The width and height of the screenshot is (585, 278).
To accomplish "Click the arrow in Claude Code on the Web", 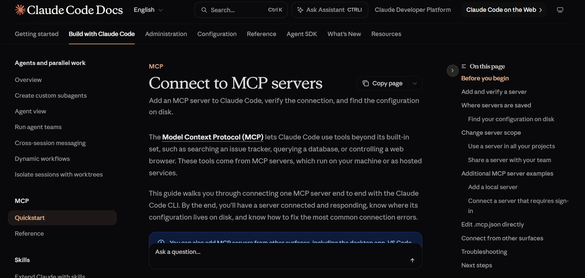I will coord(541,10).
